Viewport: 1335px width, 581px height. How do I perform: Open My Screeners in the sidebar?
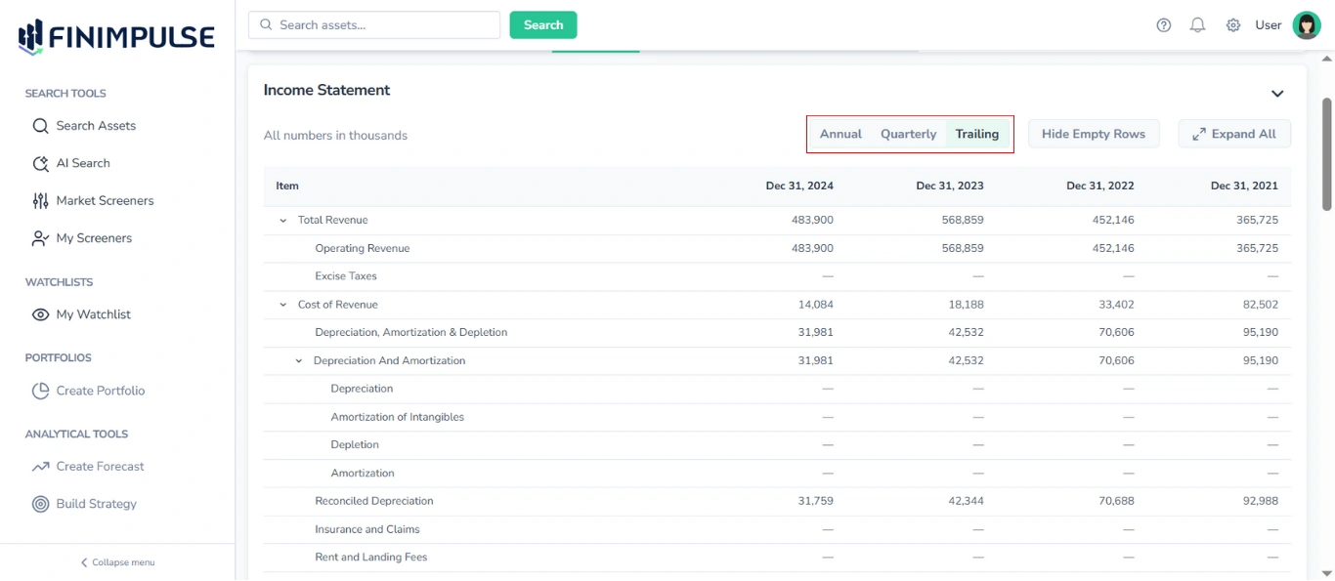coord(39,237)
